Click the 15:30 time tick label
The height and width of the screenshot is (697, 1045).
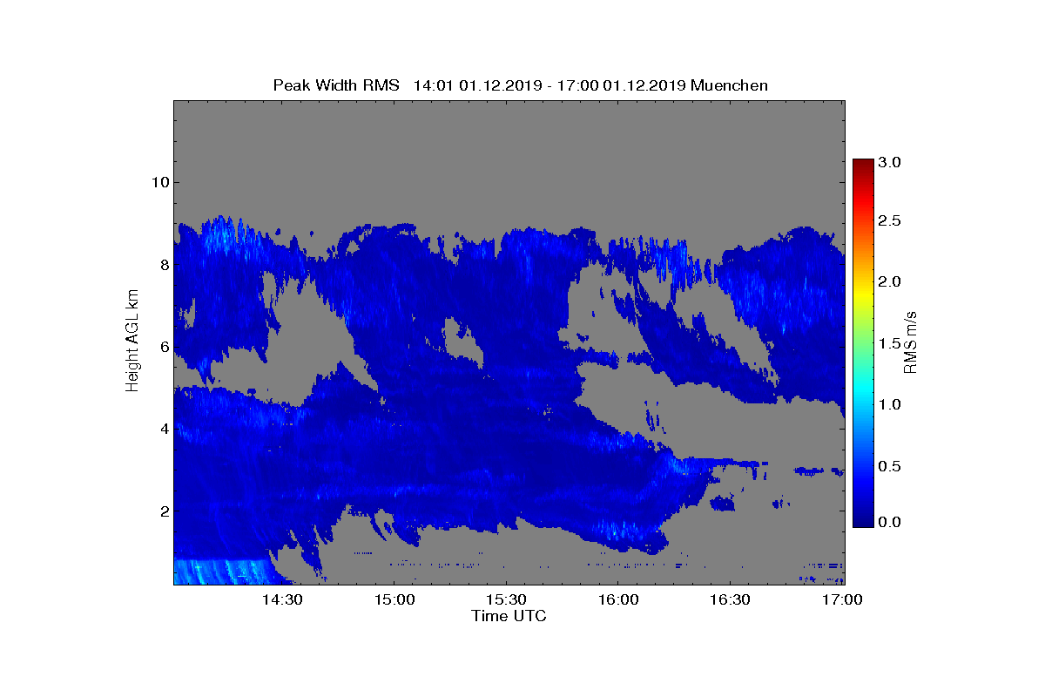point(506,599)
